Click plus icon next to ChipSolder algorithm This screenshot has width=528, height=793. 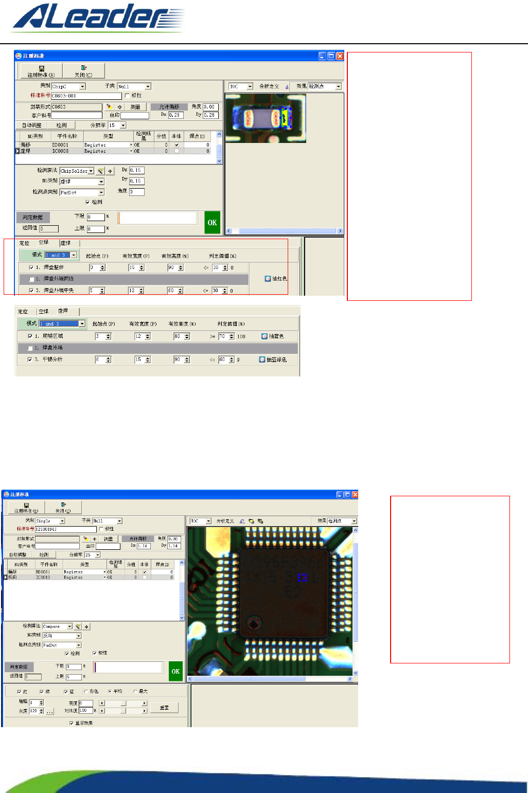[x=110, y=171]
